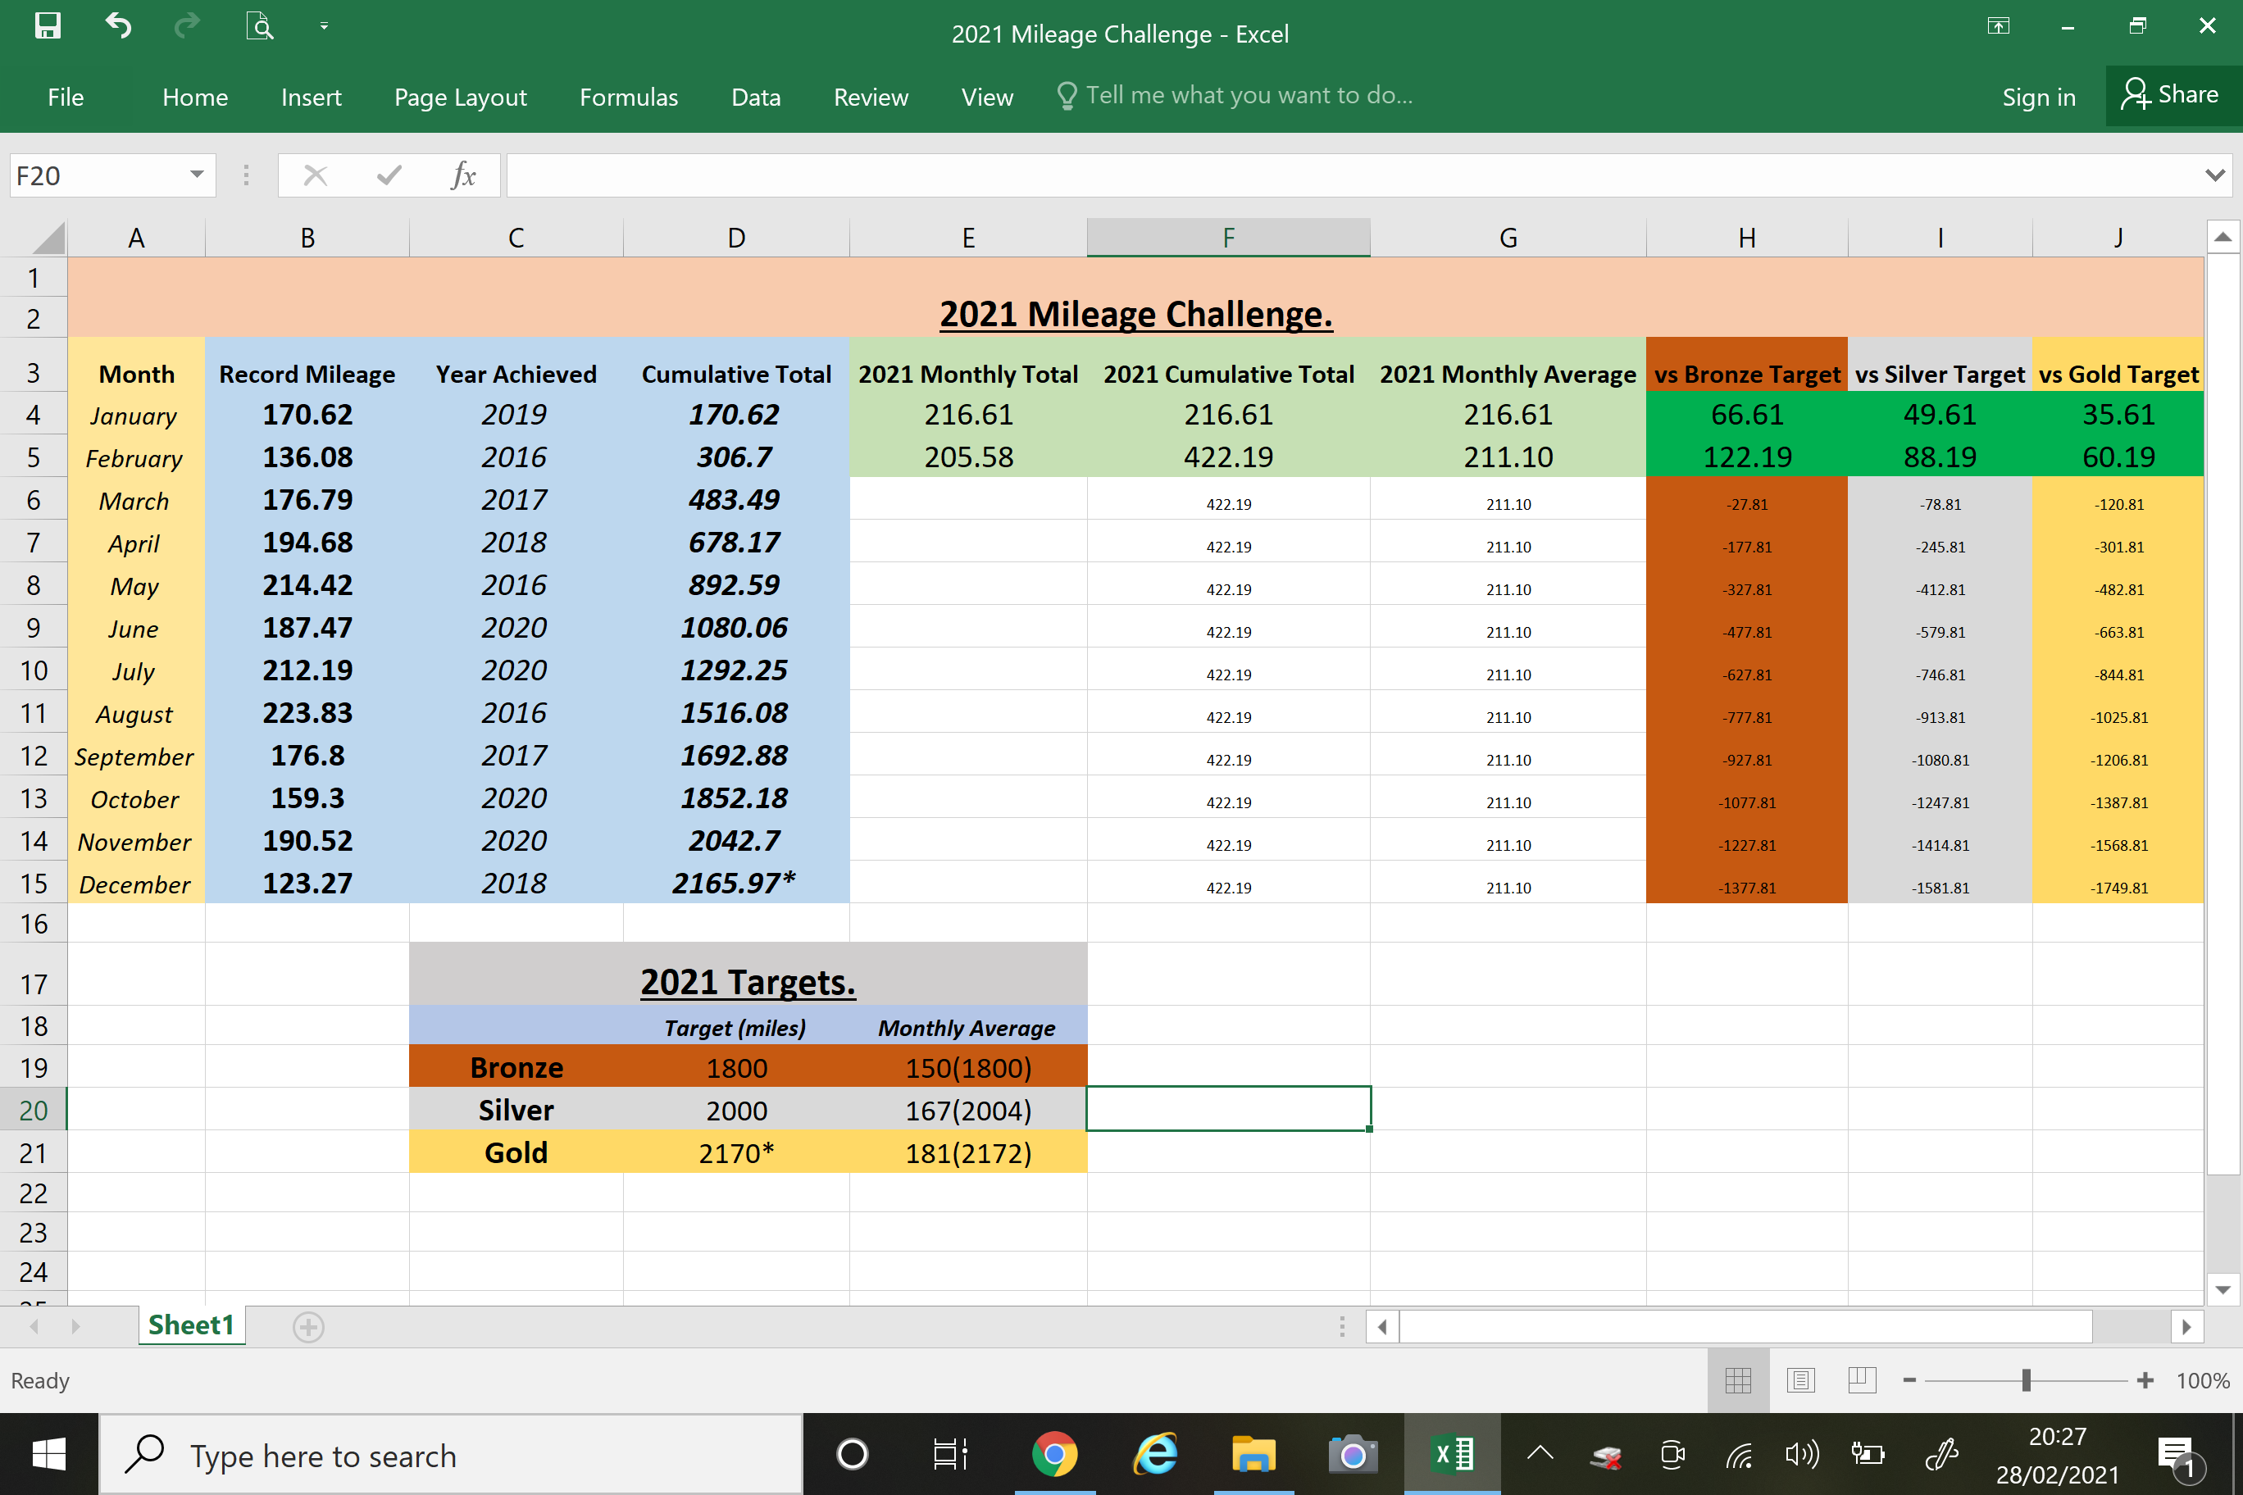
Task: Open the Formulas ribbon tab
Action: [x=629, y=96]
